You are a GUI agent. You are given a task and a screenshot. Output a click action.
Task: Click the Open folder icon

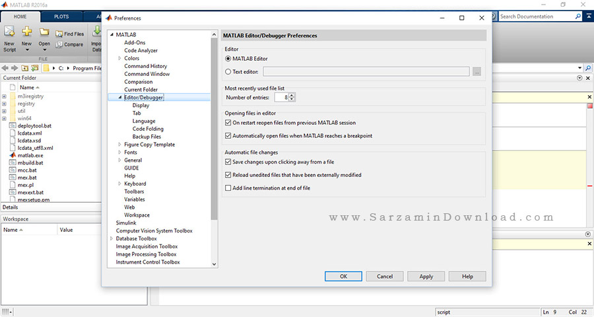(x=44, y=32)
